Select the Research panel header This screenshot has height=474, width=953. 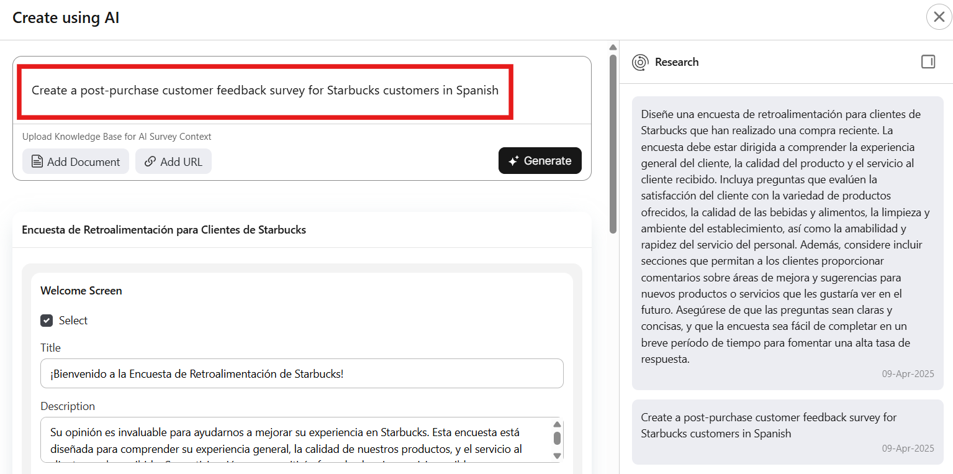pos(677,62)
